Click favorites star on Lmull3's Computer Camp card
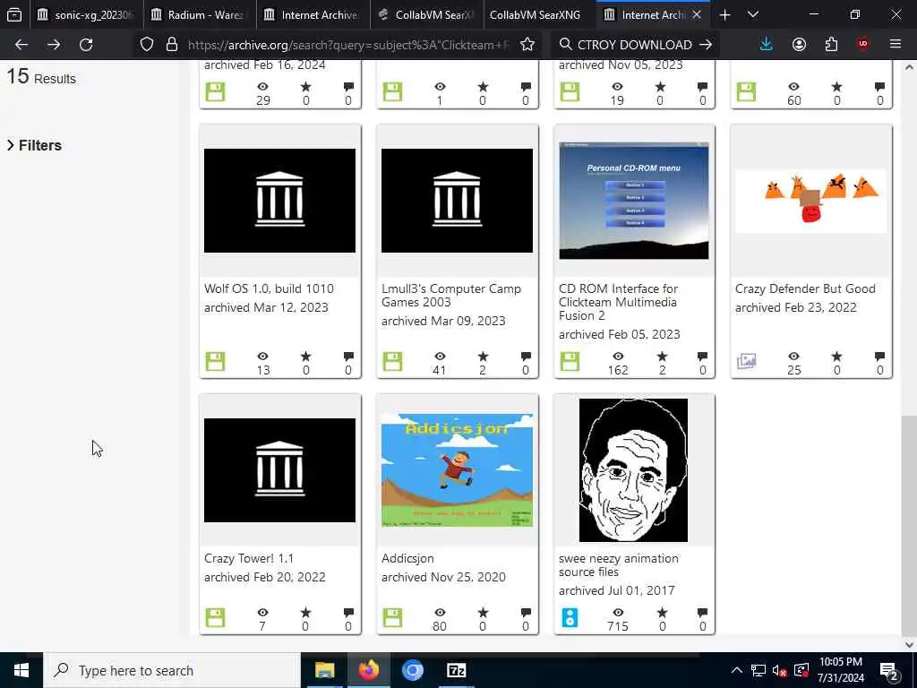This screenshot has height=688, width=917. coord(483,357)
